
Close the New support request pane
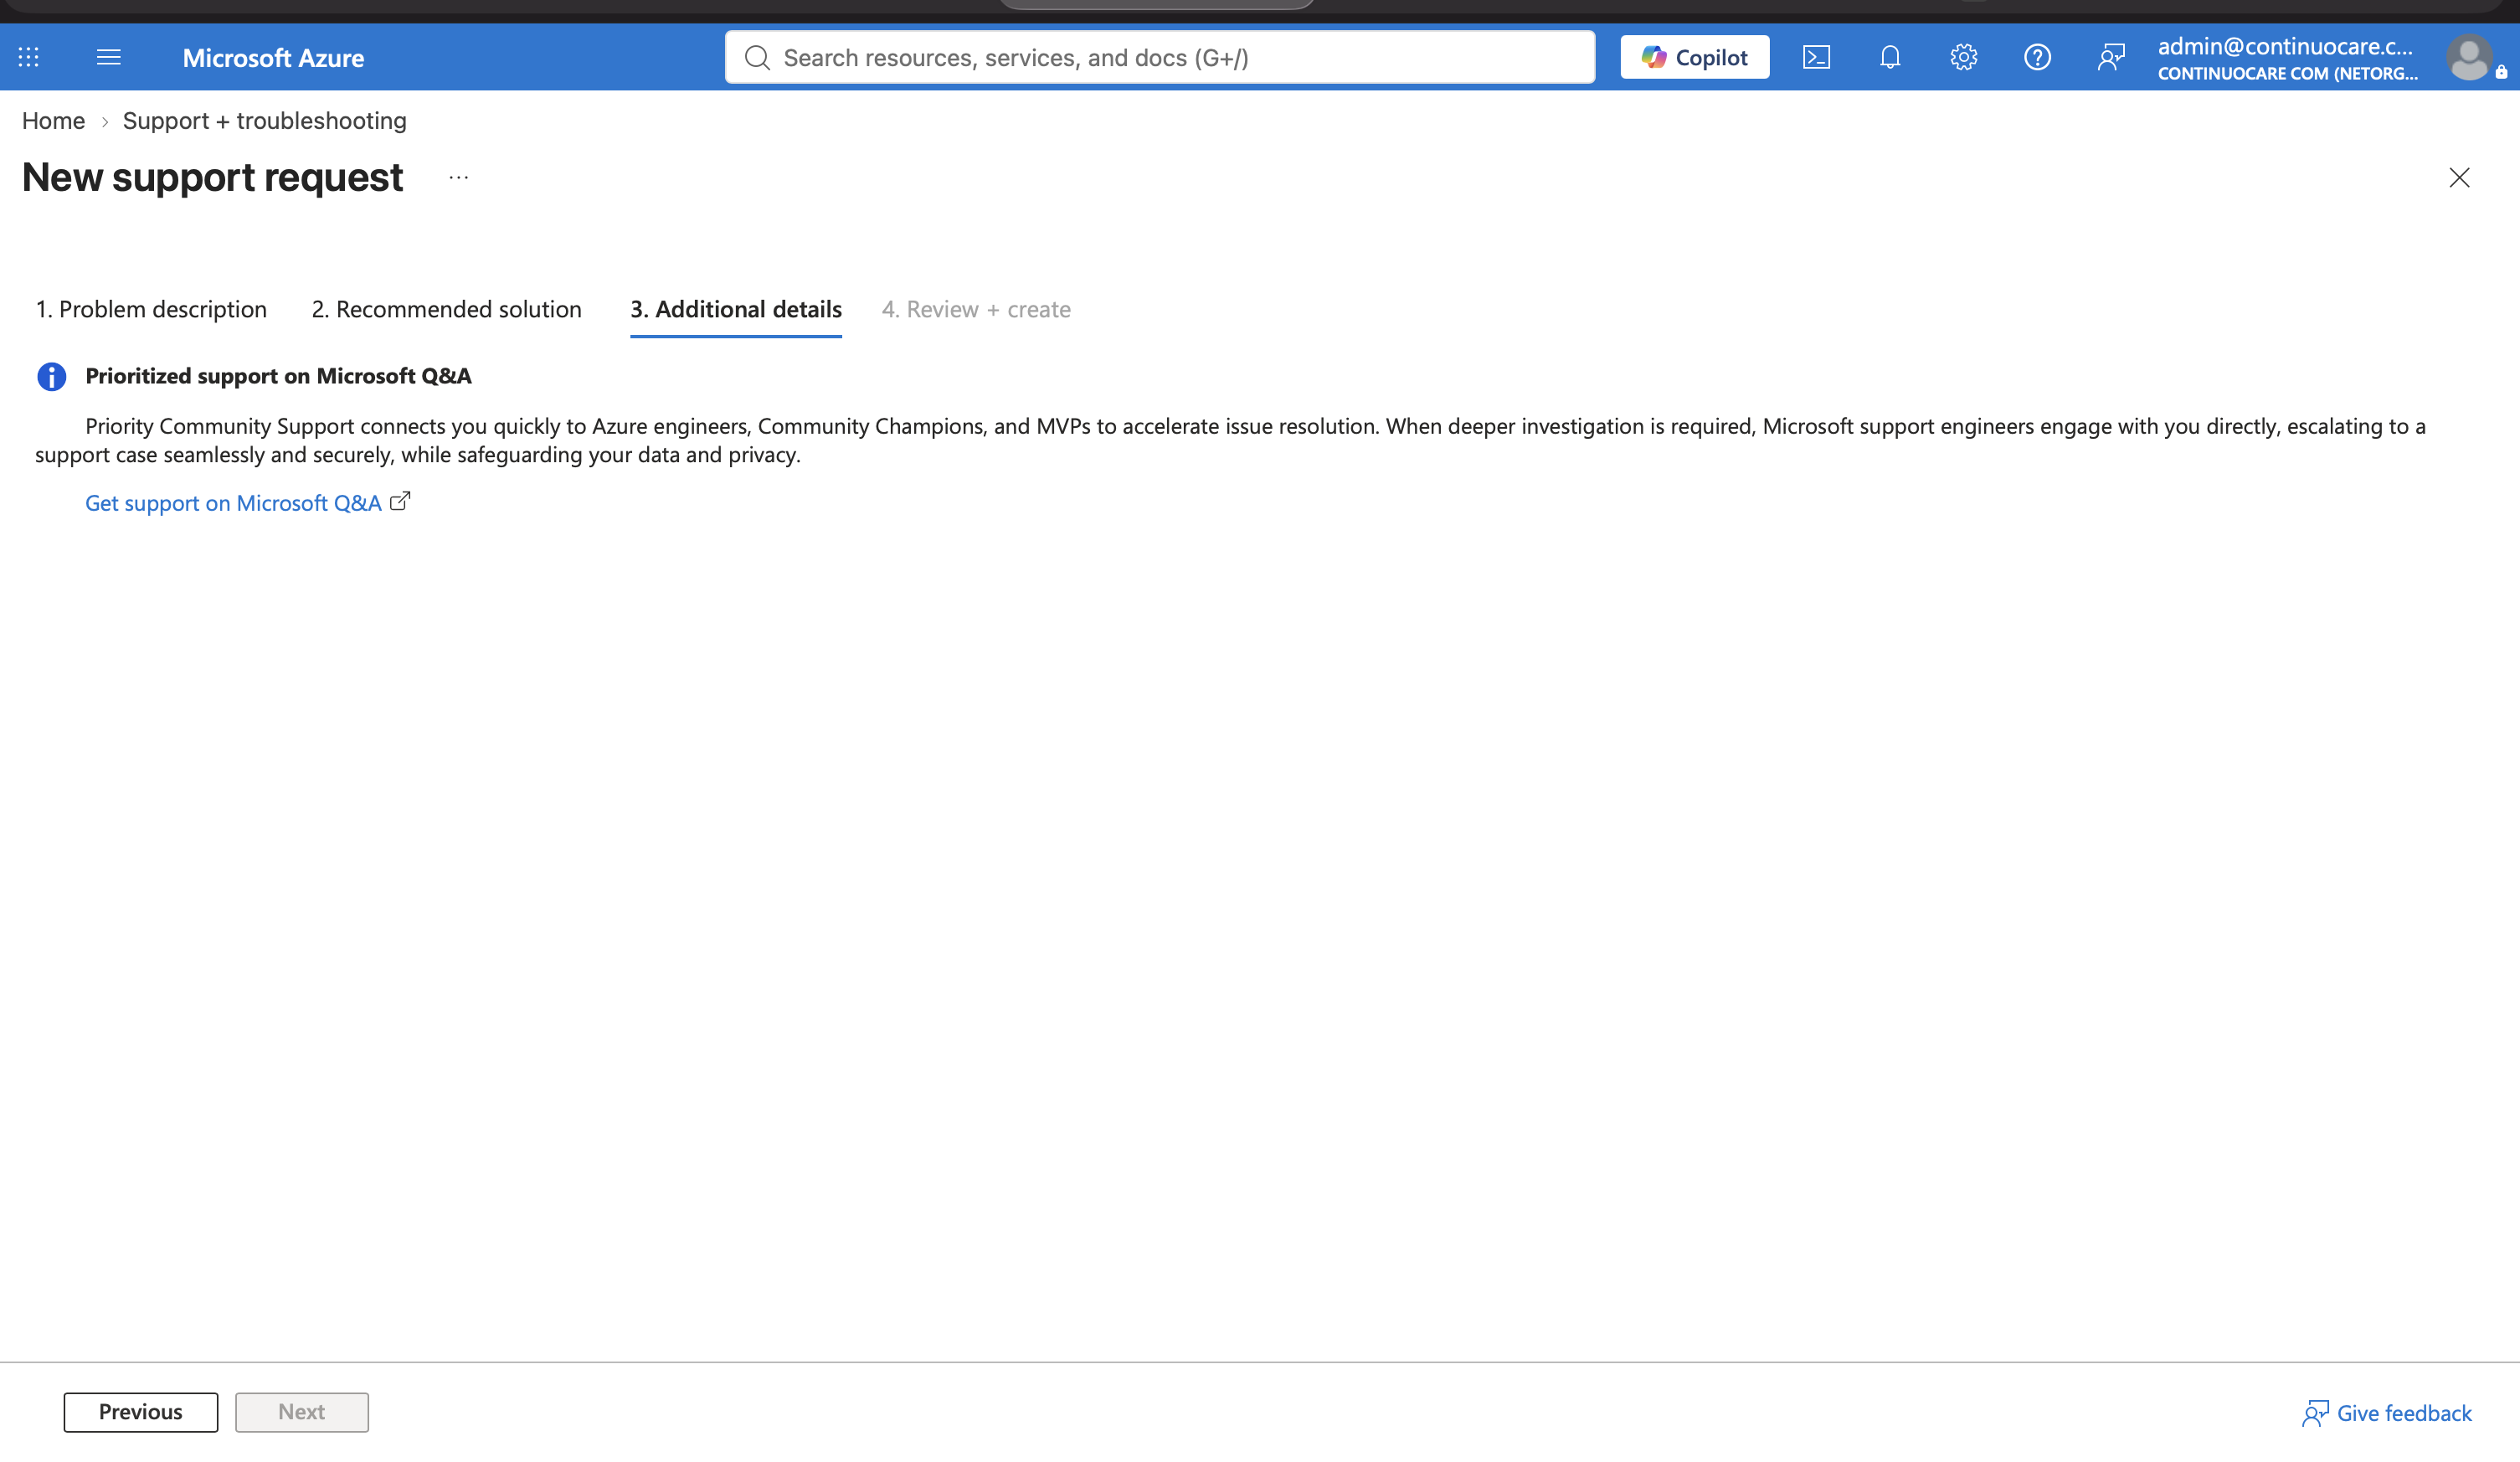coord(2459,178)
